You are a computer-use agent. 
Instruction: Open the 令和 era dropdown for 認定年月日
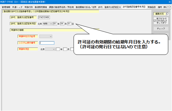tap(47, 24)
